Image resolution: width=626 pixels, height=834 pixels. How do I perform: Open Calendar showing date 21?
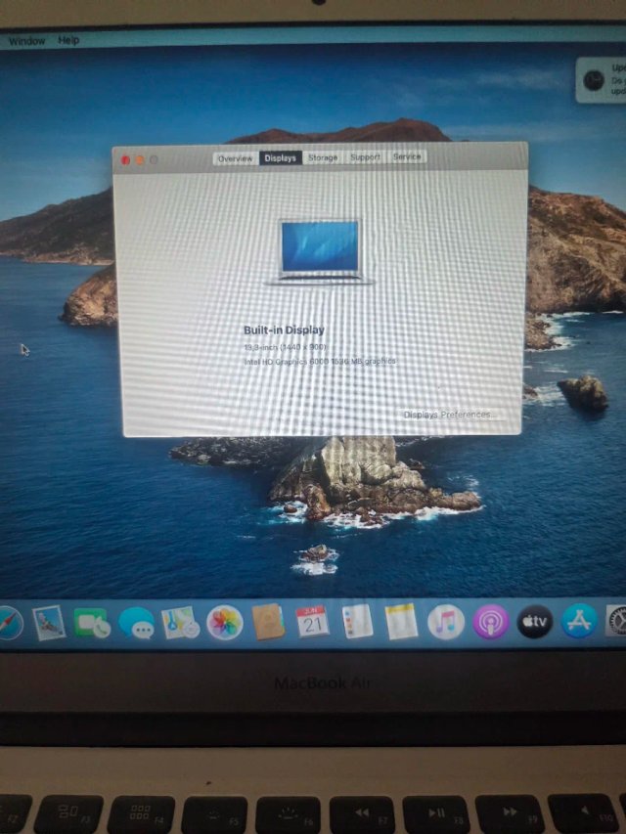[312, 621]
